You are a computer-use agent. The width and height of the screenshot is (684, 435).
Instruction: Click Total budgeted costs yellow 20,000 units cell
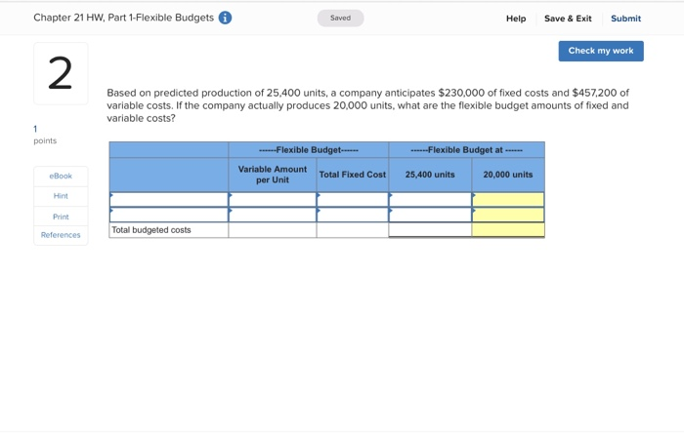tap(508, 230)
